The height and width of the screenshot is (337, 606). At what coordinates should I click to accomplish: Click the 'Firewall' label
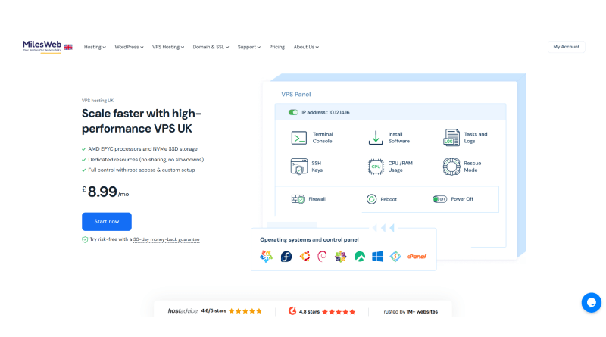pos(317,199)
